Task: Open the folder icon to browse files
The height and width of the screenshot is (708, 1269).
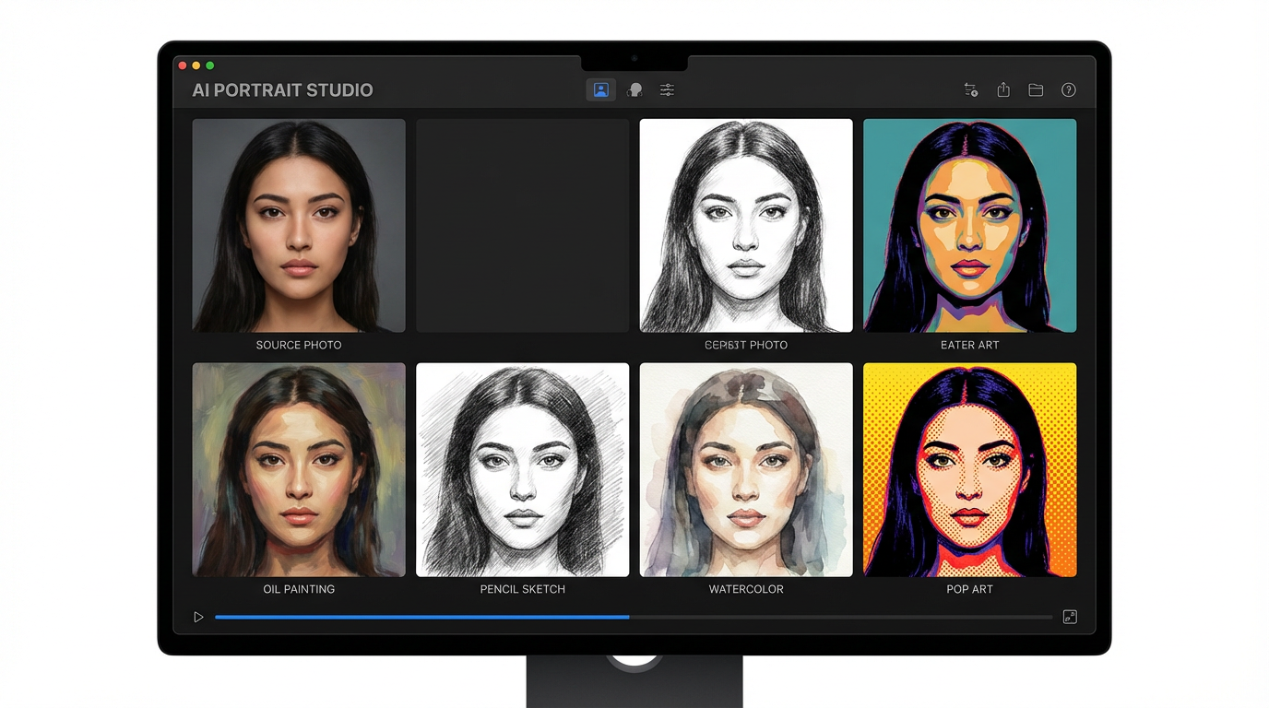Action: point(1035,89)
